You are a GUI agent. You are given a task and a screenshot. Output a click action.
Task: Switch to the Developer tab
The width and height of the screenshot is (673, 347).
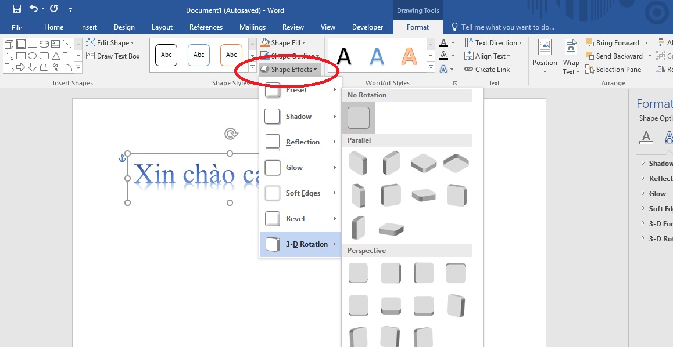pos(367,27)
